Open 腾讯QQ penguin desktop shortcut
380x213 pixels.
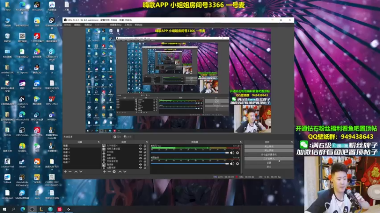pyautogui.click(x=37, y=69)
